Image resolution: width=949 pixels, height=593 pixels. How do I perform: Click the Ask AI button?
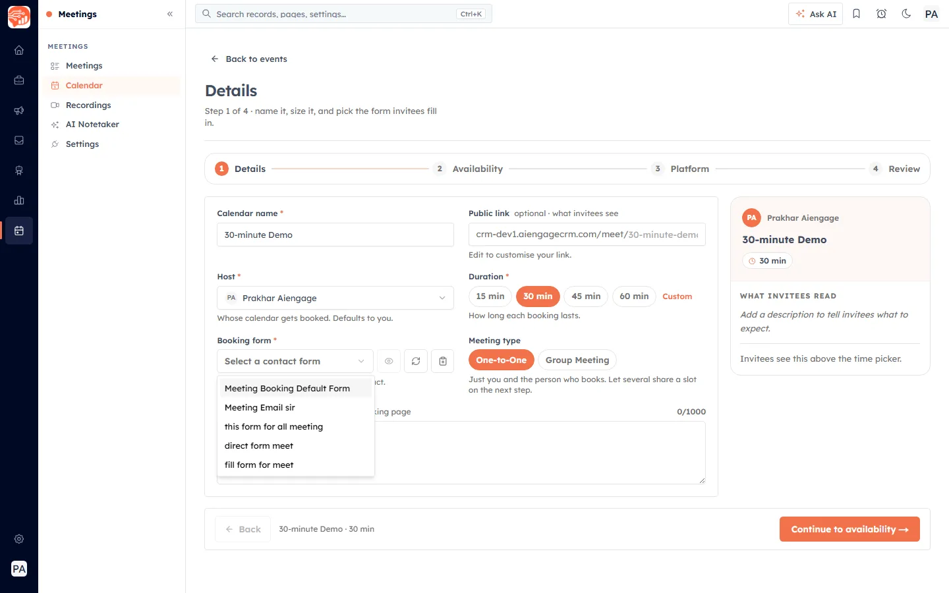(x=816, y=14)
